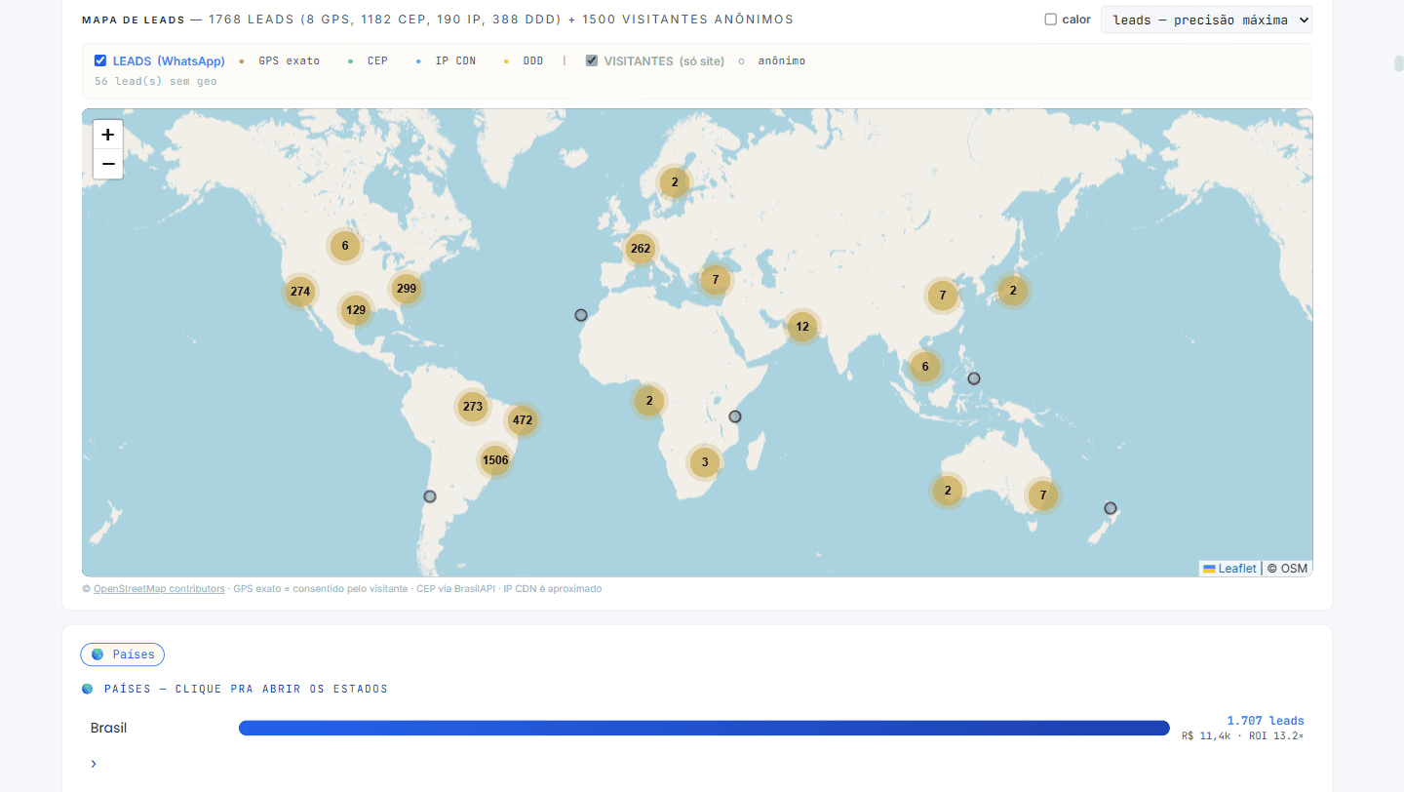Viewport: 1404px width, 792px height.
Task: Select anonymous visitor marker near Morocco coast
Action: point(581,315)
